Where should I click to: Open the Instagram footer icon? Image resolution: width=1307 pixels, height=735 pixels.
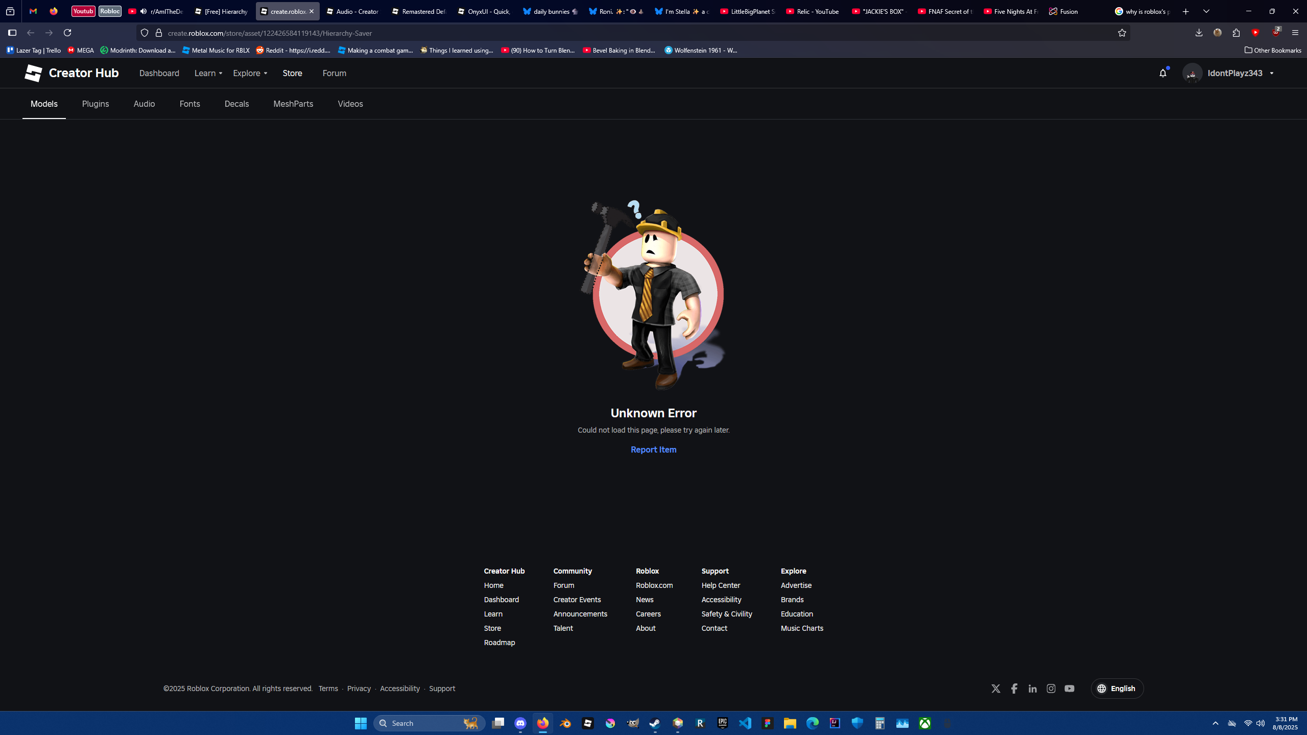[1051, 689]
